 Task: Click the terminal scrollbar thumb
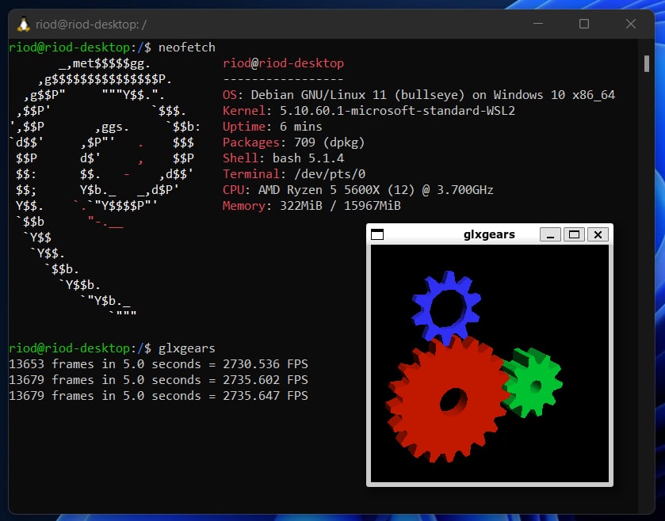[646, 64]
